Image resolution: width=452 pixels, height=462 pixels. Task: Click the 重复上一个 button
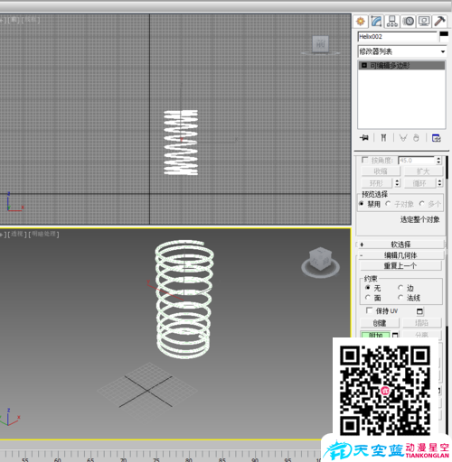(400, 266)
